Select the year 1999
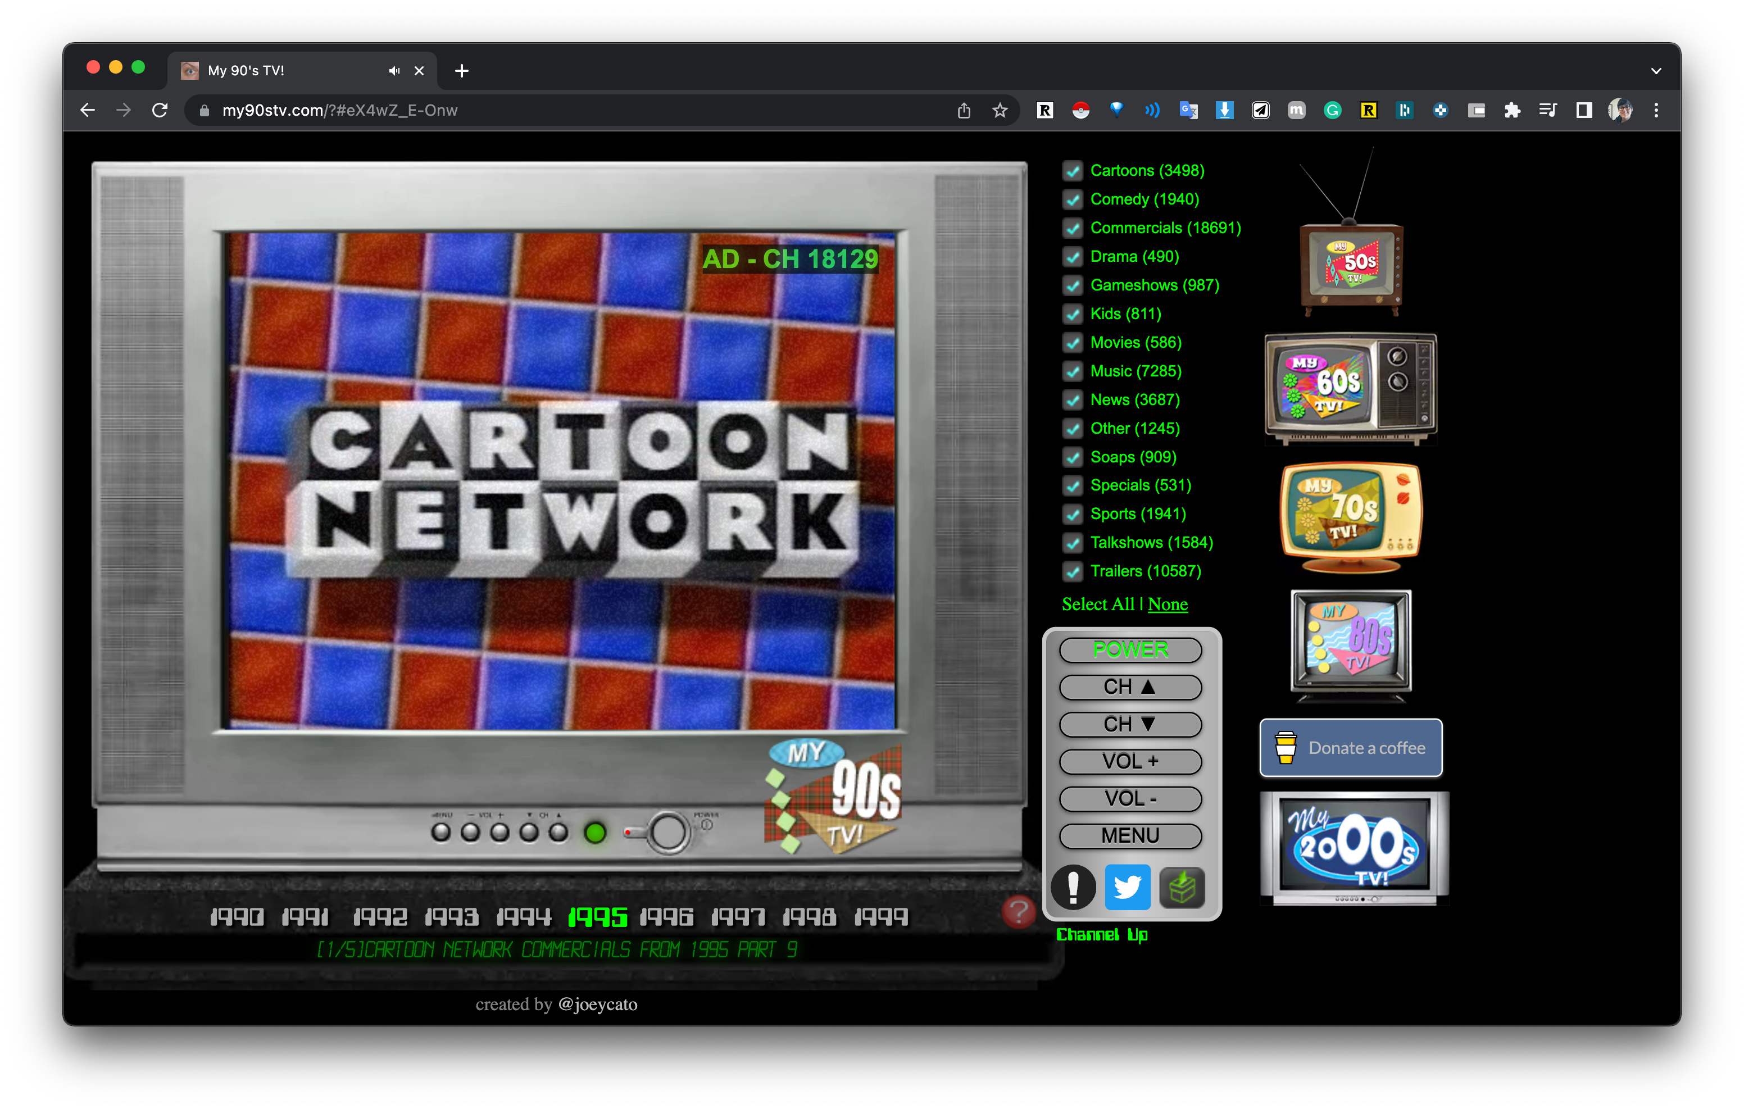Screen dimensions: 1744x1109 [x=880, y=917]
